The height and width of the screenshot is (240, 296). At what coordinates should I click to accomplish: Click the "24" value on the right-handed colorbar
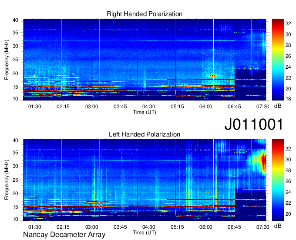click(288, 67)
